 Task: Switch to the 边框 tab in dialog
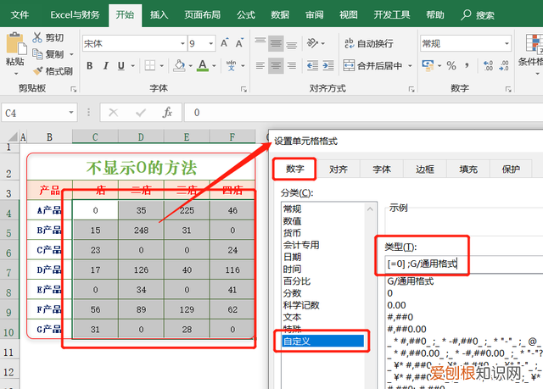click(425, 169)
